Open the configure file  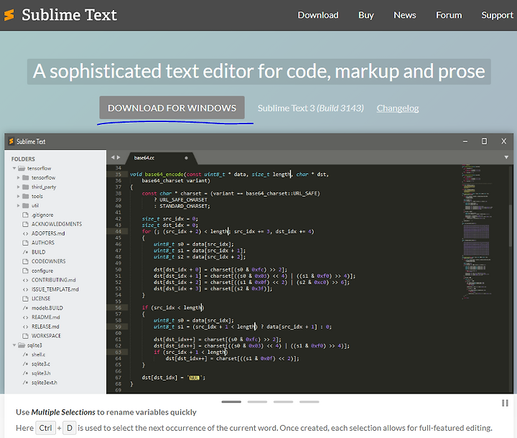pyautogui.click(x=42, y=271)
